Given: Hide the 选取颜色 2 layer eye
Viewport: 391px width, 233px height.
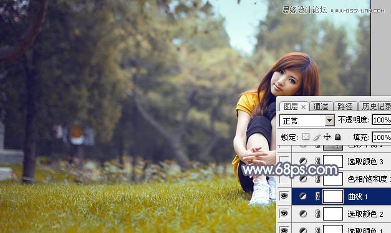Looking at the screenshot, I should [x=284, y=214].
